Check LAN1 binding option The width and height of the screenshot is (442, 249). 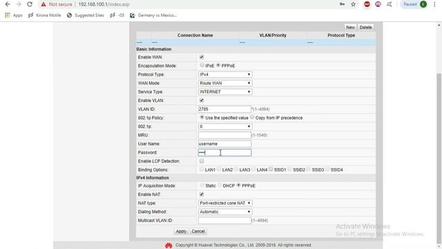point(201,169)
